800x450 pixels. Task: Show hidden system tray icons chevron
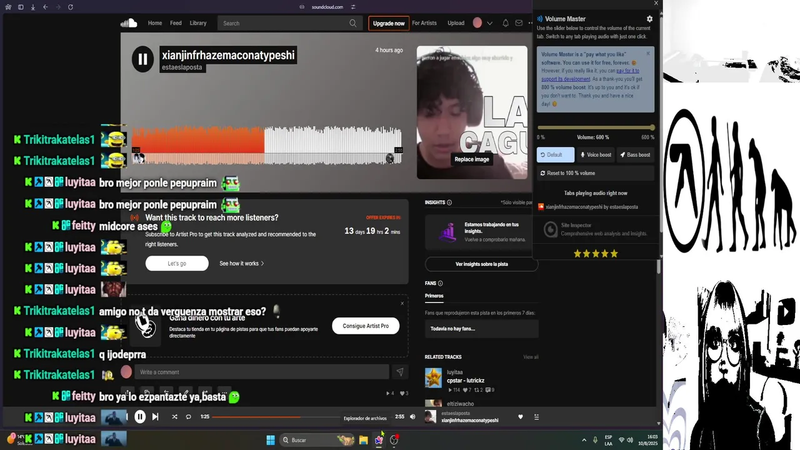[x=584, y=440]
